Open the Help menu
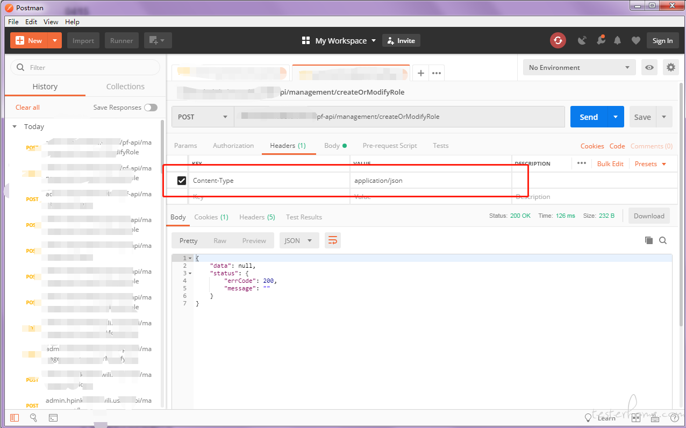Screen dimensions: 686x428 tap(72, 22)
